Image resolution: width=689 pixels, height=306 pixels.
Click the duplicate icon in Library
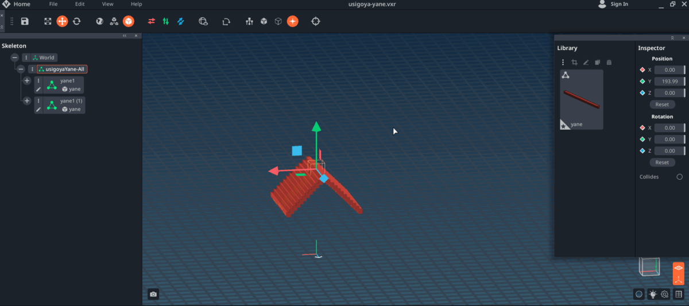[x=598, y=62]
